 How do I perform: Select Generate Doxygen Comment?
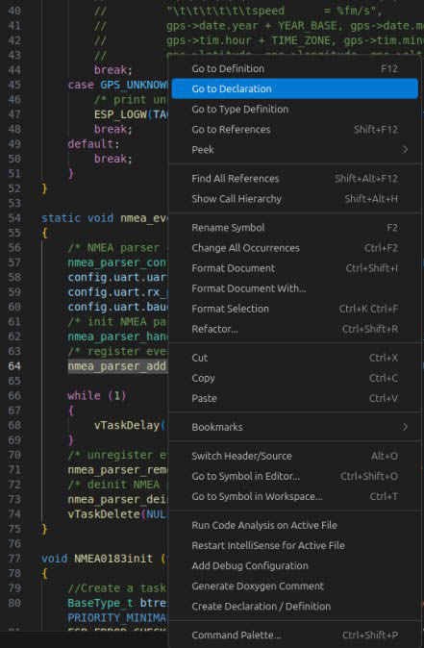(x=294, y=586)
